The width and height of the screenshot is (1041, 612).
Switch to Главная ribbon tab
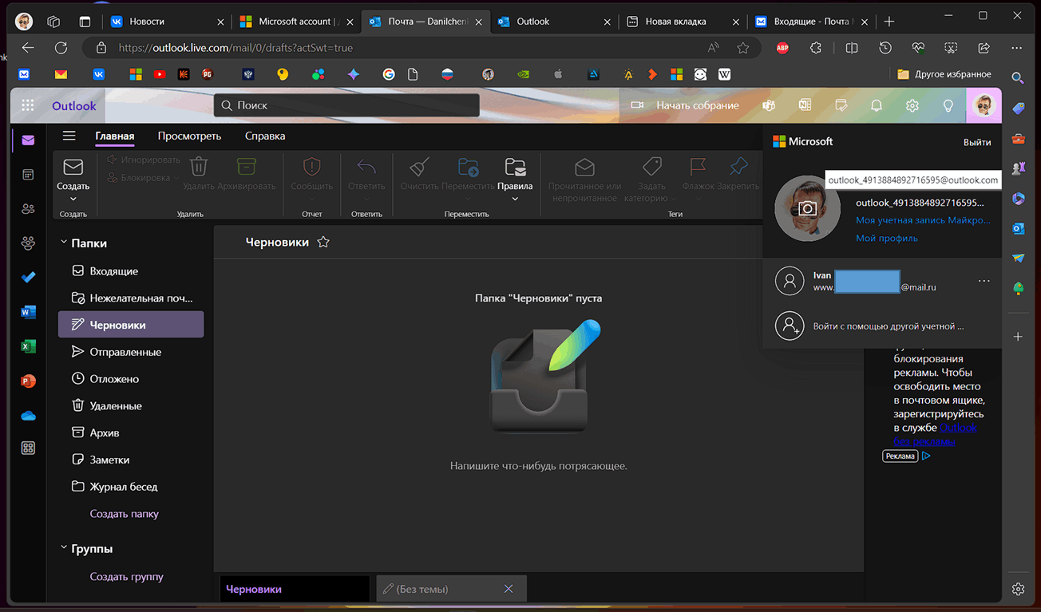[x=115, y=136]
